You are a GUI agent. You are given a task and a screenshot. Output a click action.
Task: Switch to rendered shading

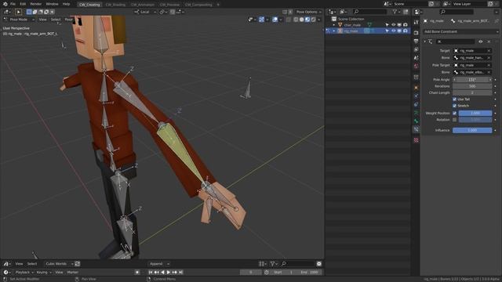pos(313,20)
